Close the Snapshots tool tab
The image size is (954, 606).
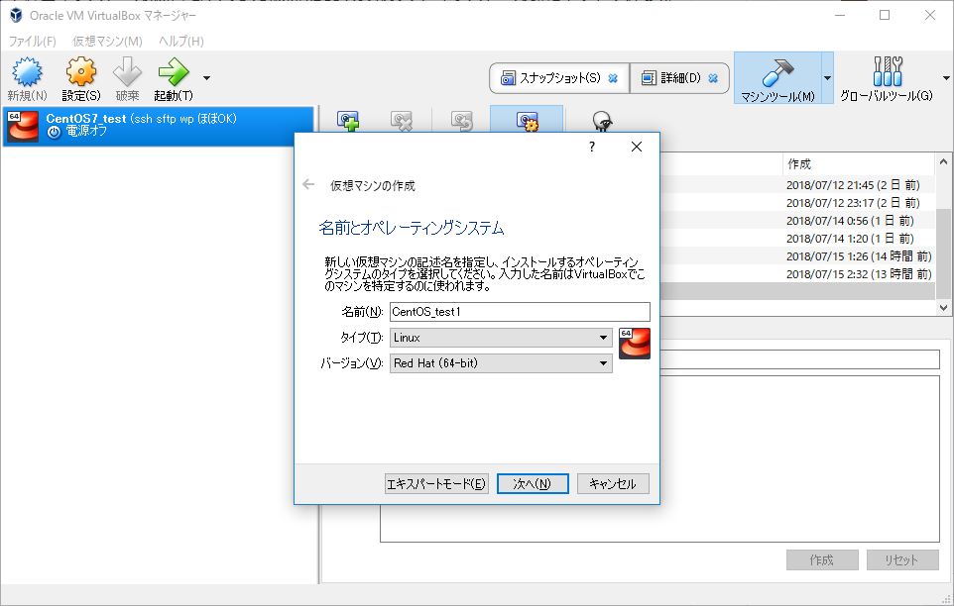pos(613,78)
